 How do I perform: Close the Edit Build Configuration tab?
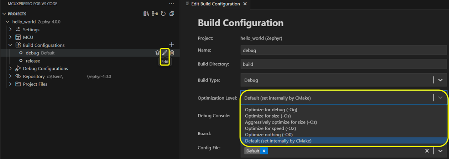[x=245, y=4]
